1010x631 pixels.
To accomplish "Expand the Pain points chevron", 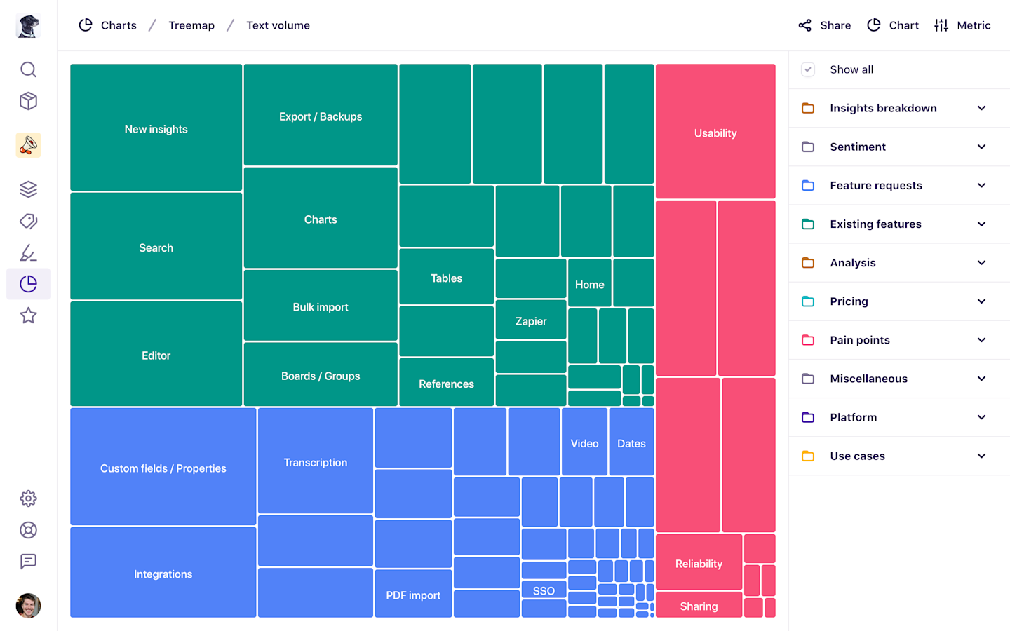I will coord(981,339).
